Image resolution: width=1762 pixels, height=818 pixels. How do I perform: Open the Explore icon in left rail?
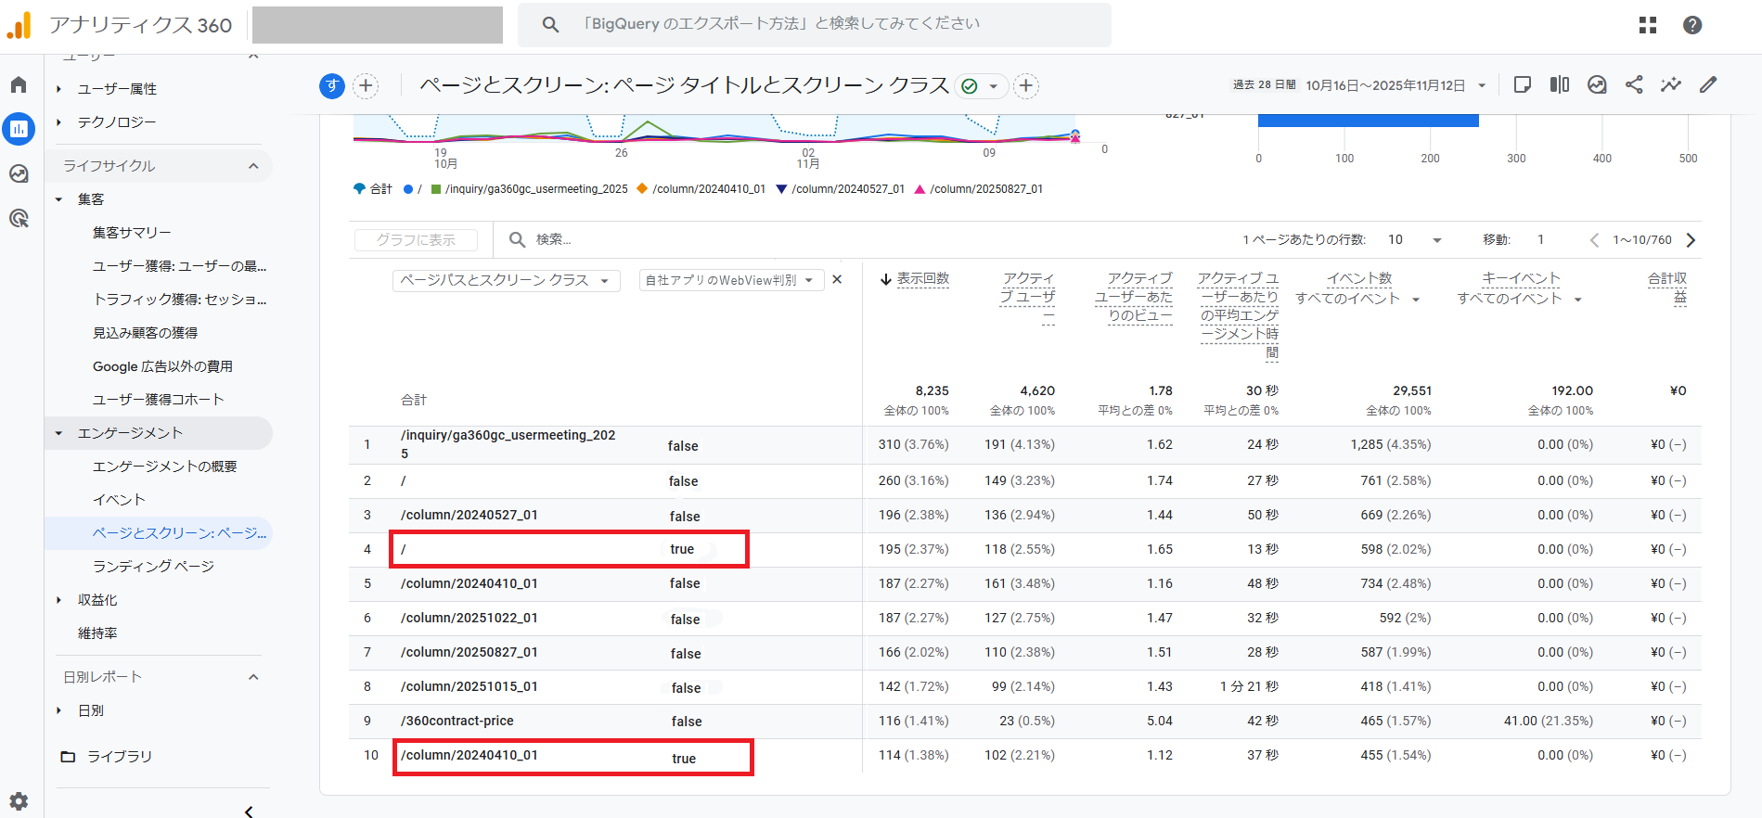pyautogui.click(x=19, y=174)
